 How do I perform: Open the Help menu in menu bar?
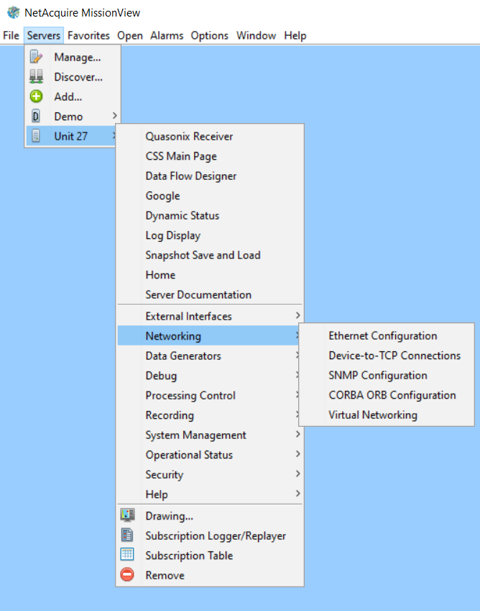(295, 35)
